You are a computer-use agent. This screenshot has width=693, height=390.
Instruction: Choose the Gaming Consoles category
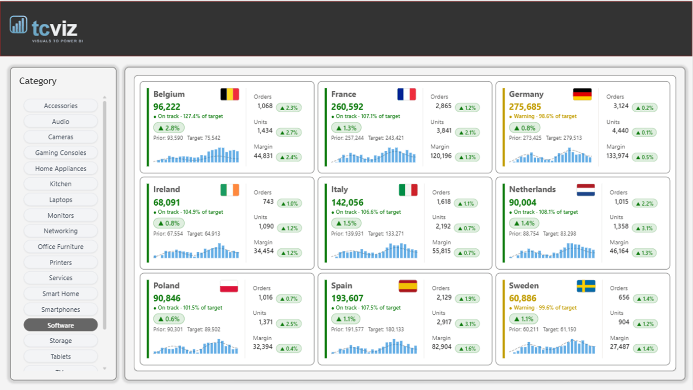click(61, 153)
